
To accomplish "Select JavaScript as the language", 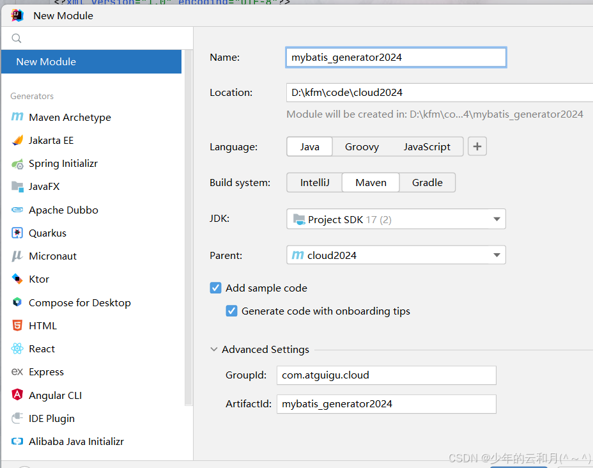I will click(427, 147).
